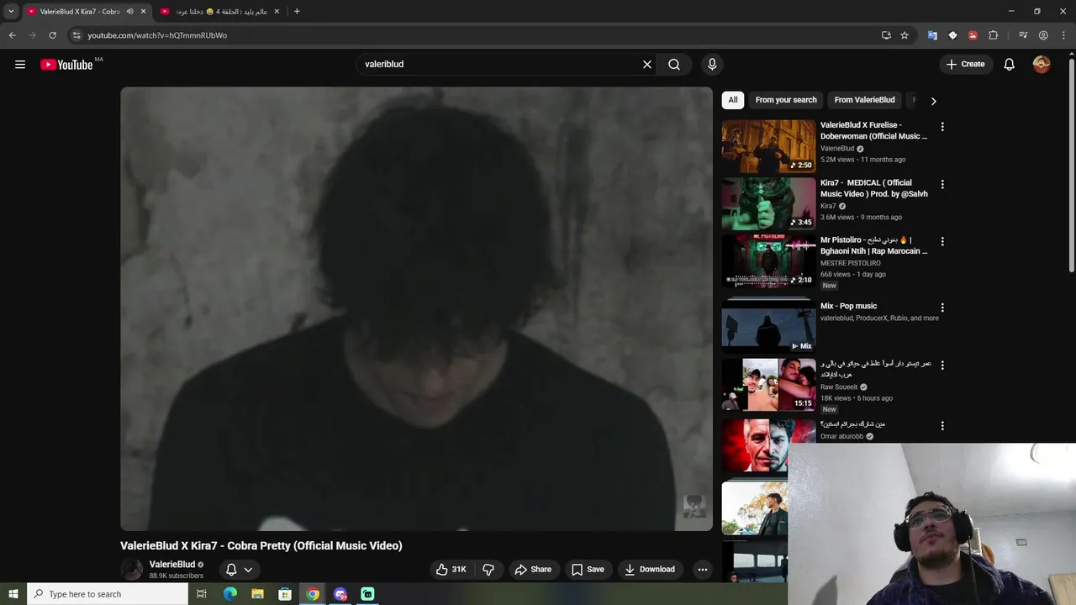Click the Chrome address bar URL

click(157, 35)
